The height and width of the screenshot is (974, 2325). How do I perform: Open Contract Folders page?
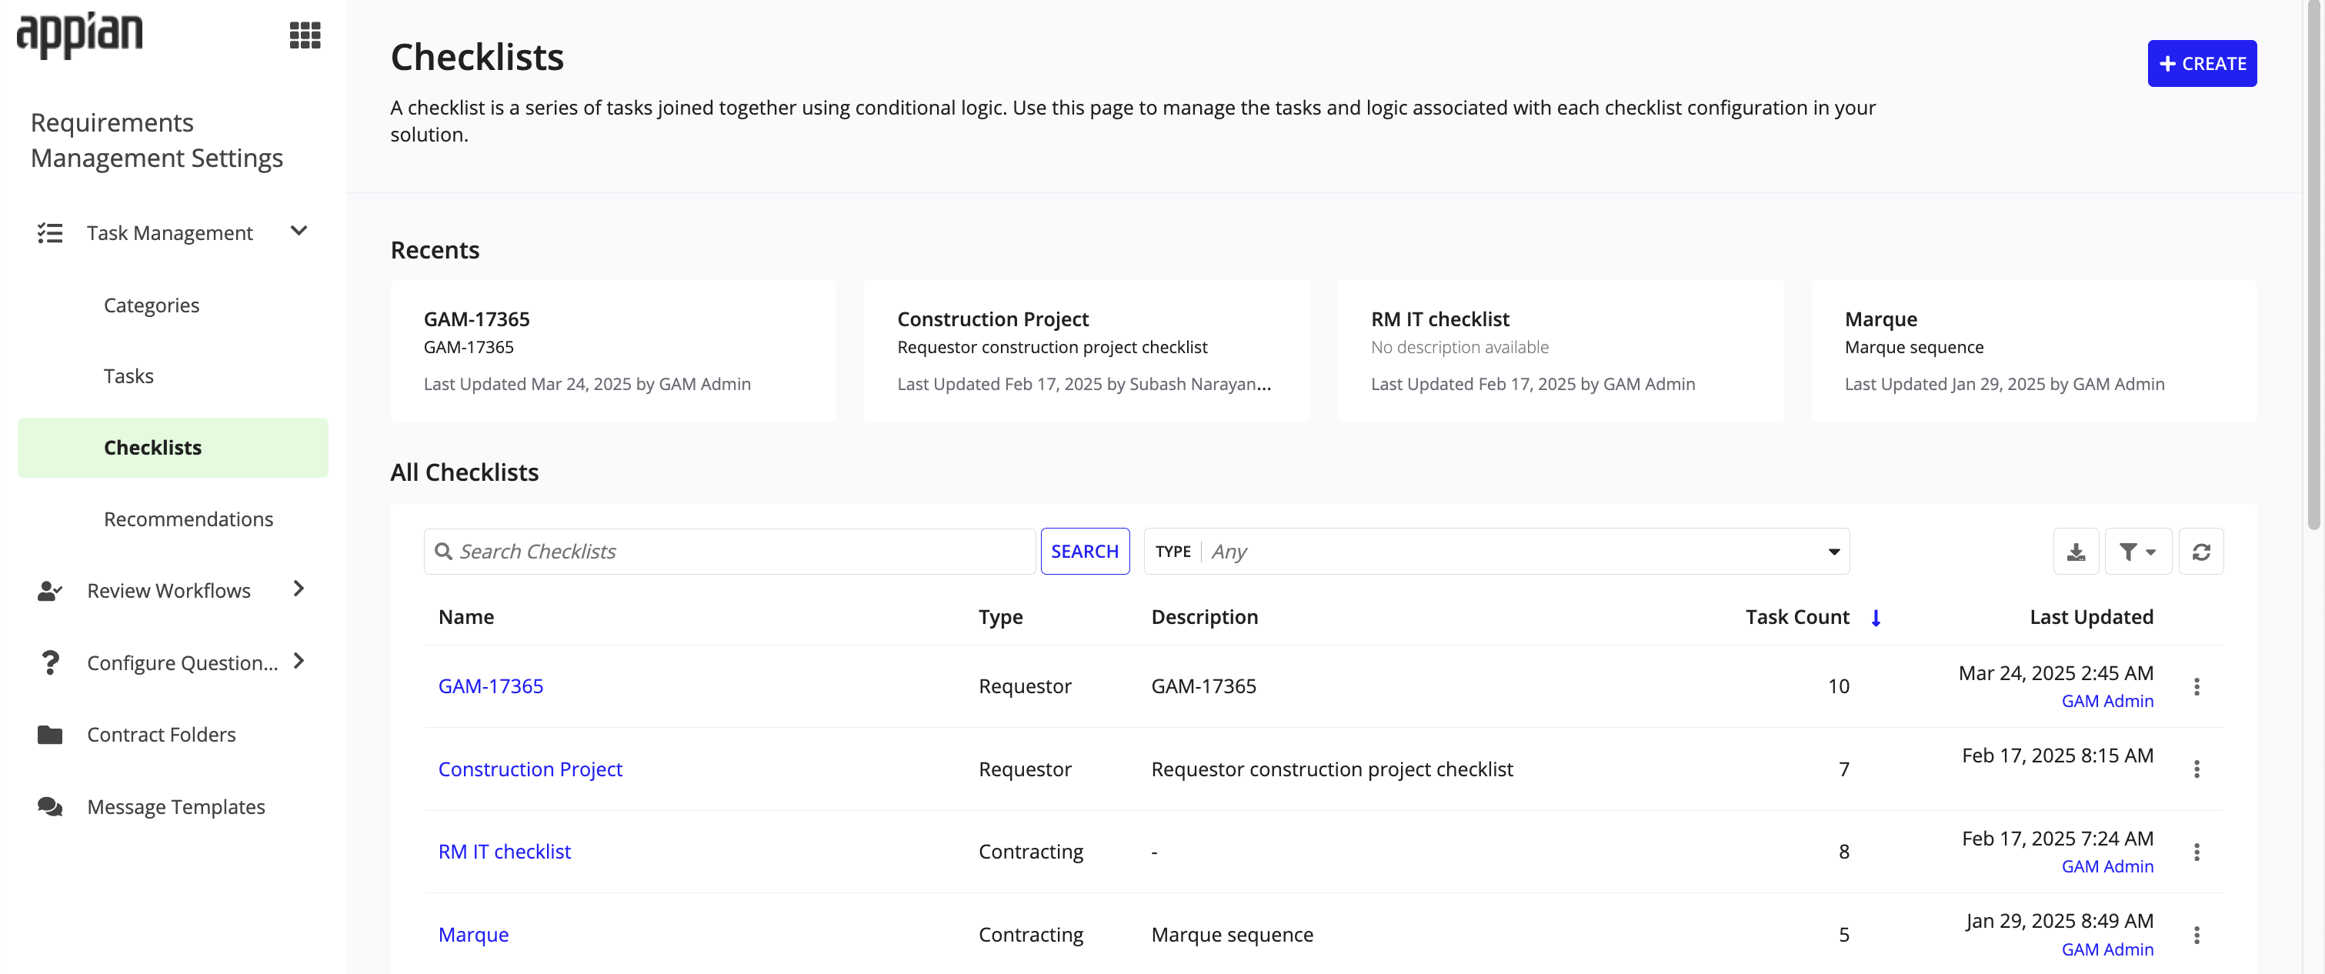click(x=162, y=735)
